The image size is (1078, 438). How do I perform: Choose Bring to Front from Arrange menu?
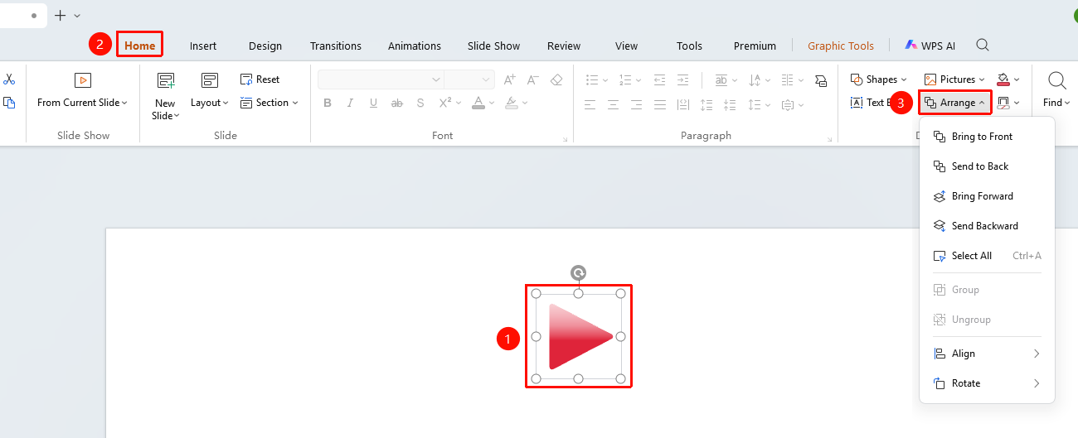click(982, 137)
